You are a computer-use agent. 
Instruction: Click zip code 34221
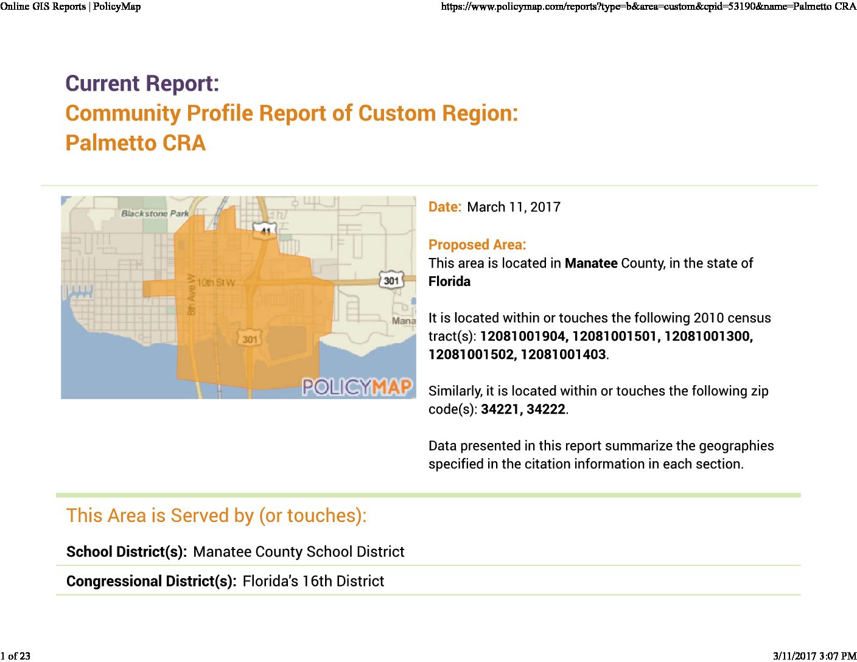(x=502, y=409)
